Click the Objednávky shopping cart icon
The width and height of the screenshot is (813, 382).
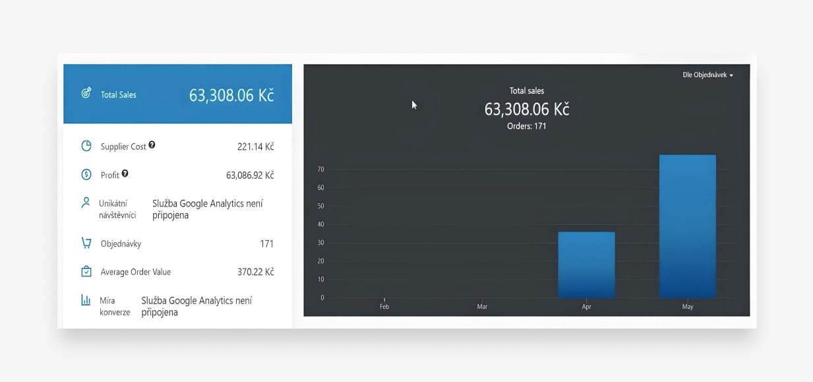pos(86,243)
